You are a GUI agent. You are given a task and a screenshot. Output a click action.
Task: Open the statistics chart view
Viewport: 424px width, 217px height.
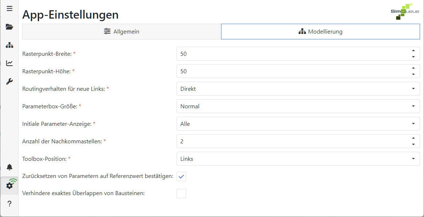click(x=9, y=63)
